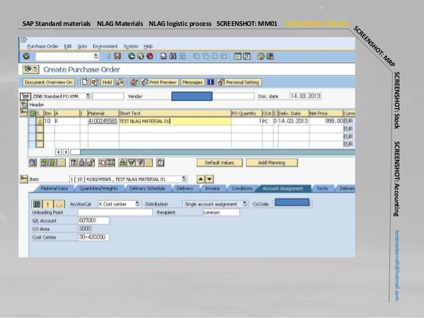Click the red Cancel icon

(150, 56)
